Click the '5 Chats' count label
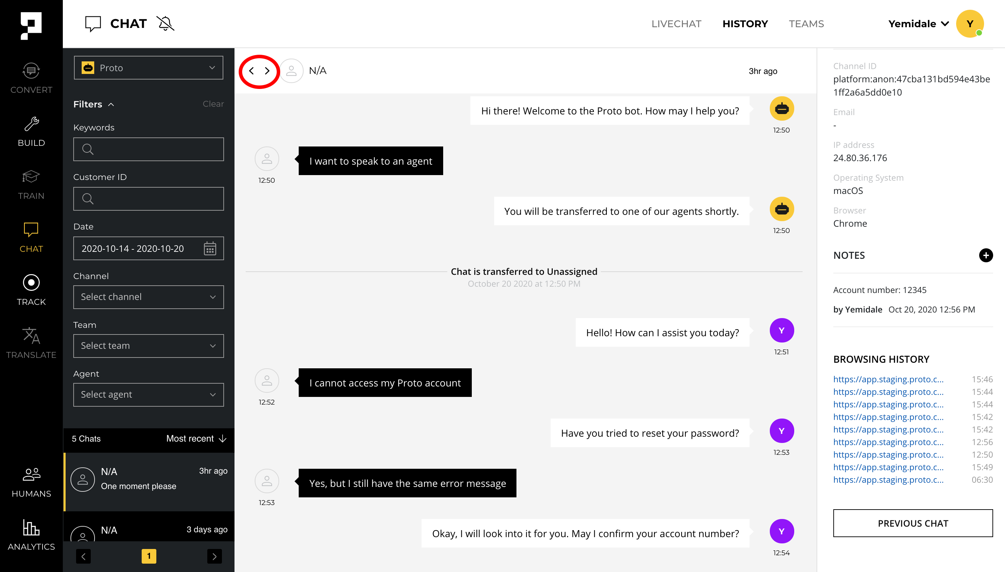Viewport: 1005px width, 572px height. pyautogui.click(x=86, y=438)
